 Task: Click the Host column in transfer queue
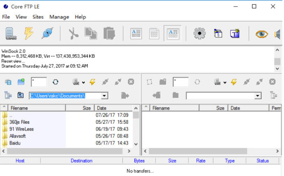tap(20, 161)
